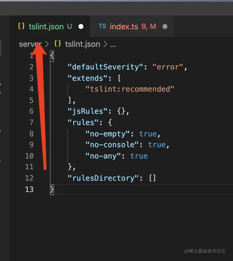Click the "error" value on line 2

(168, 67)
